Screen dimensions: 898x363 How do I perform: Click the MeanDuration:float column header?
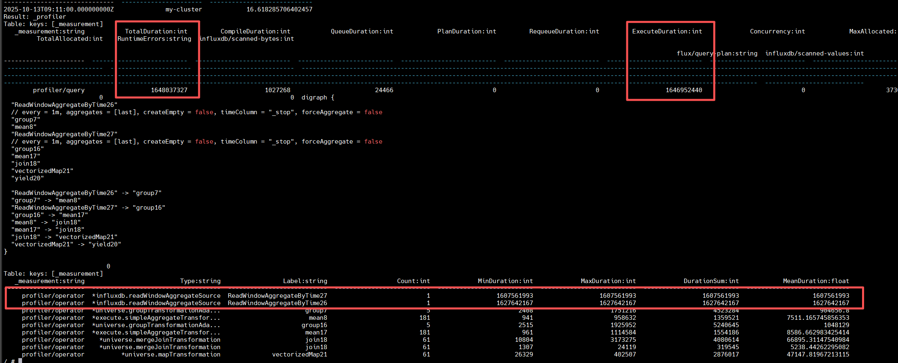[x=816, y=281]
